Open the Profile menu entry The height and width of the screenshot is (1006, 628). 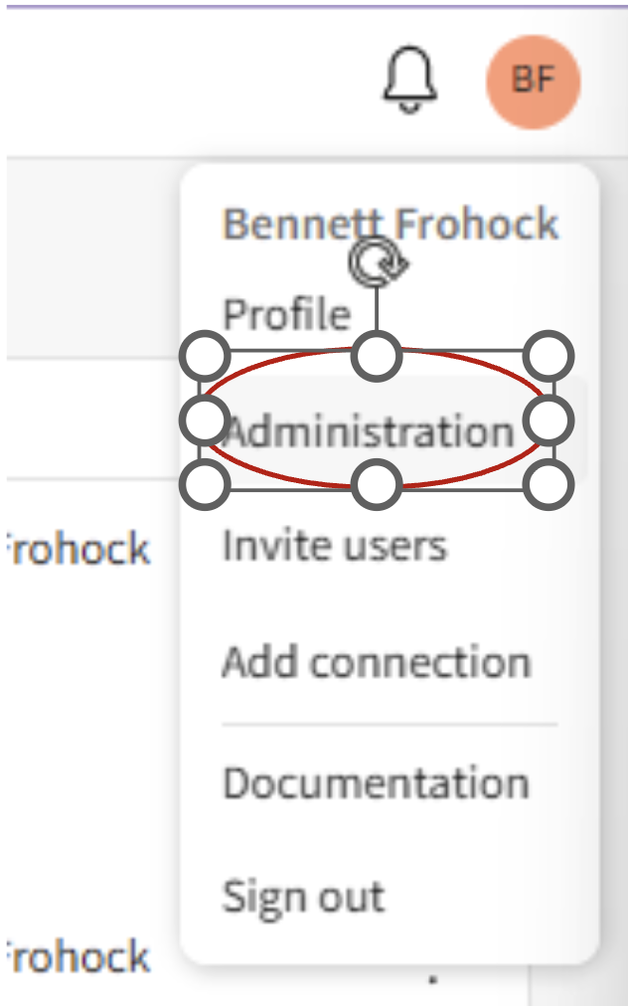click(287, 314)
